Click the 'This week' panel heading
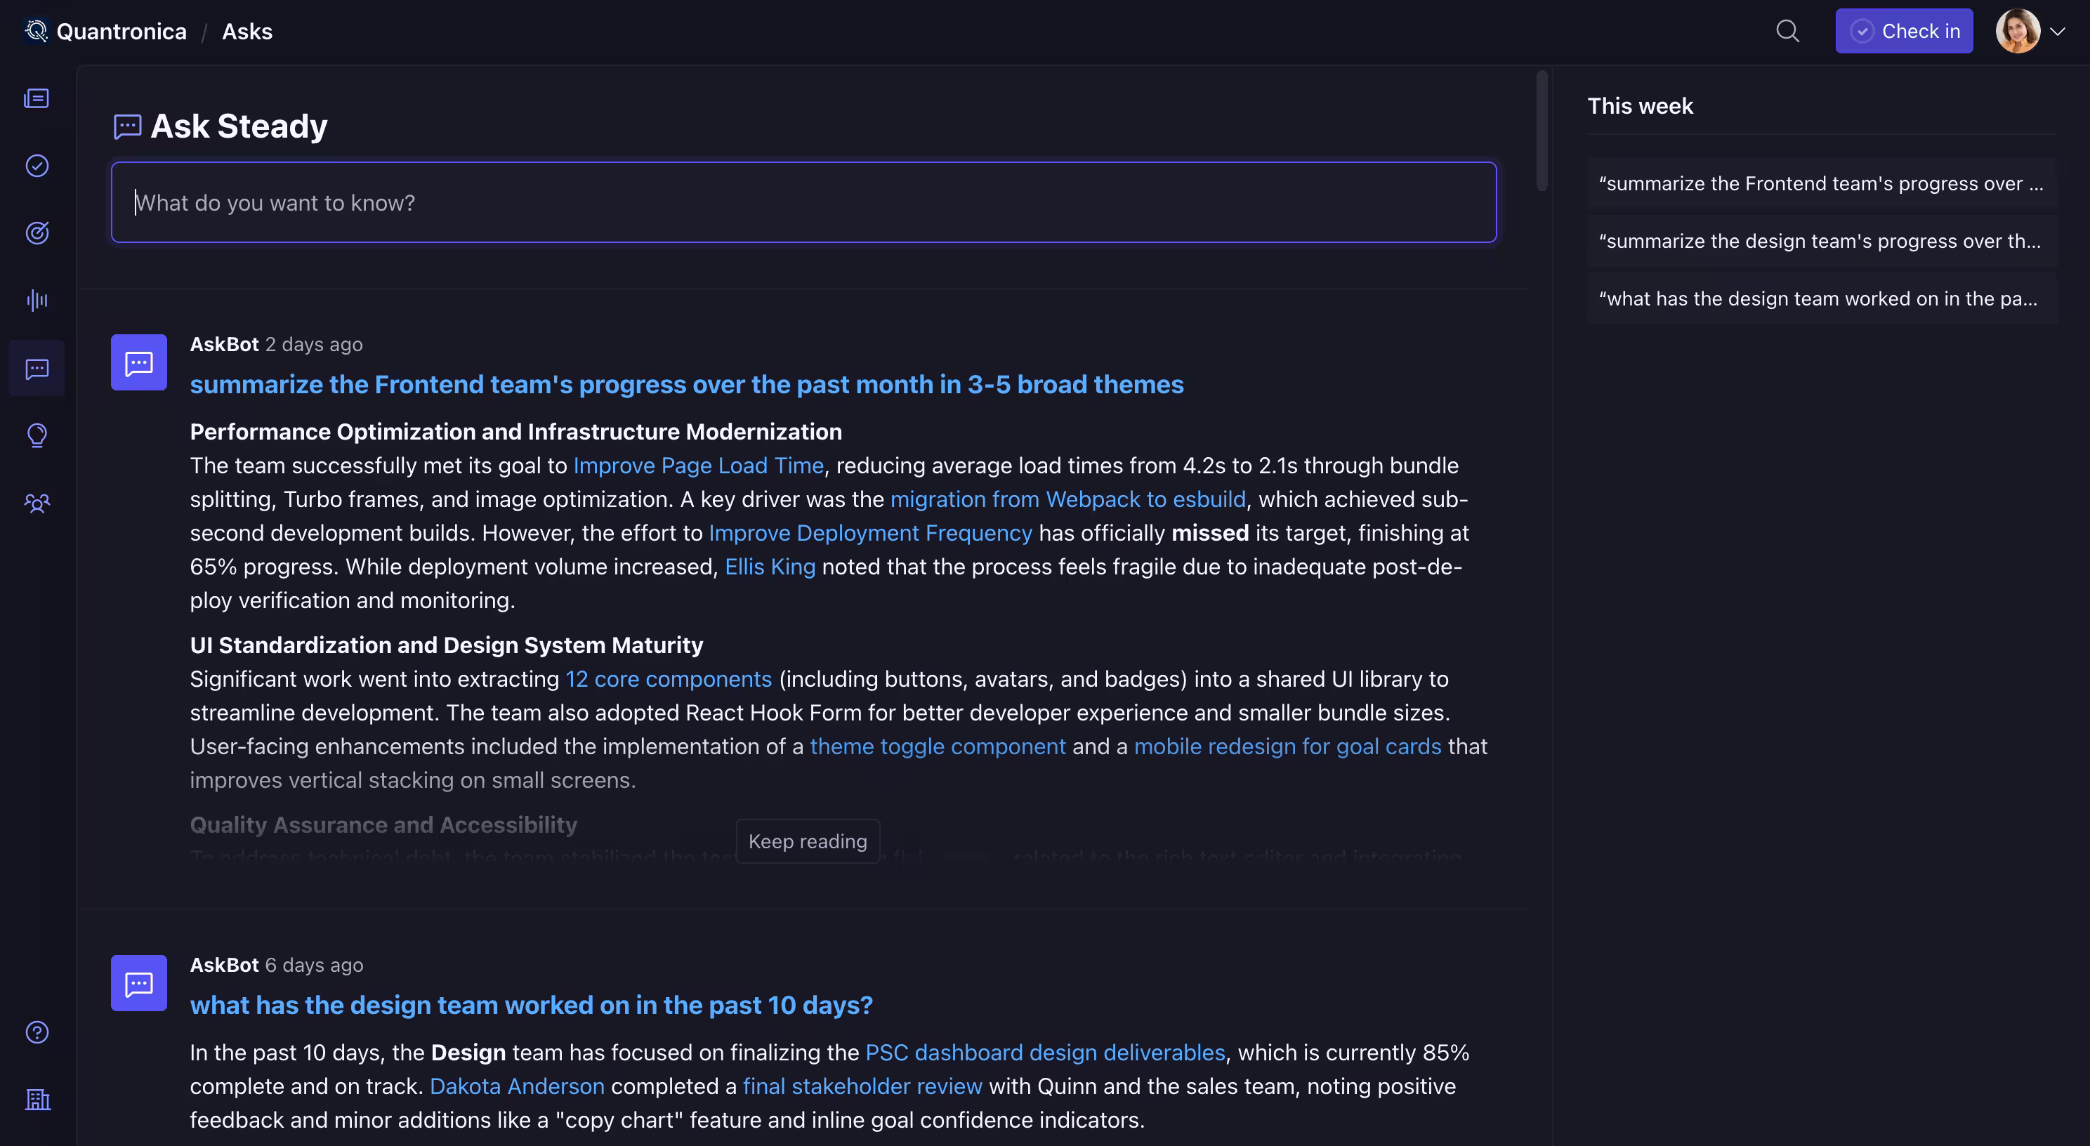Image resolution: width=2090 pixels, height=1146 pixels. (x=1640, y=106)
